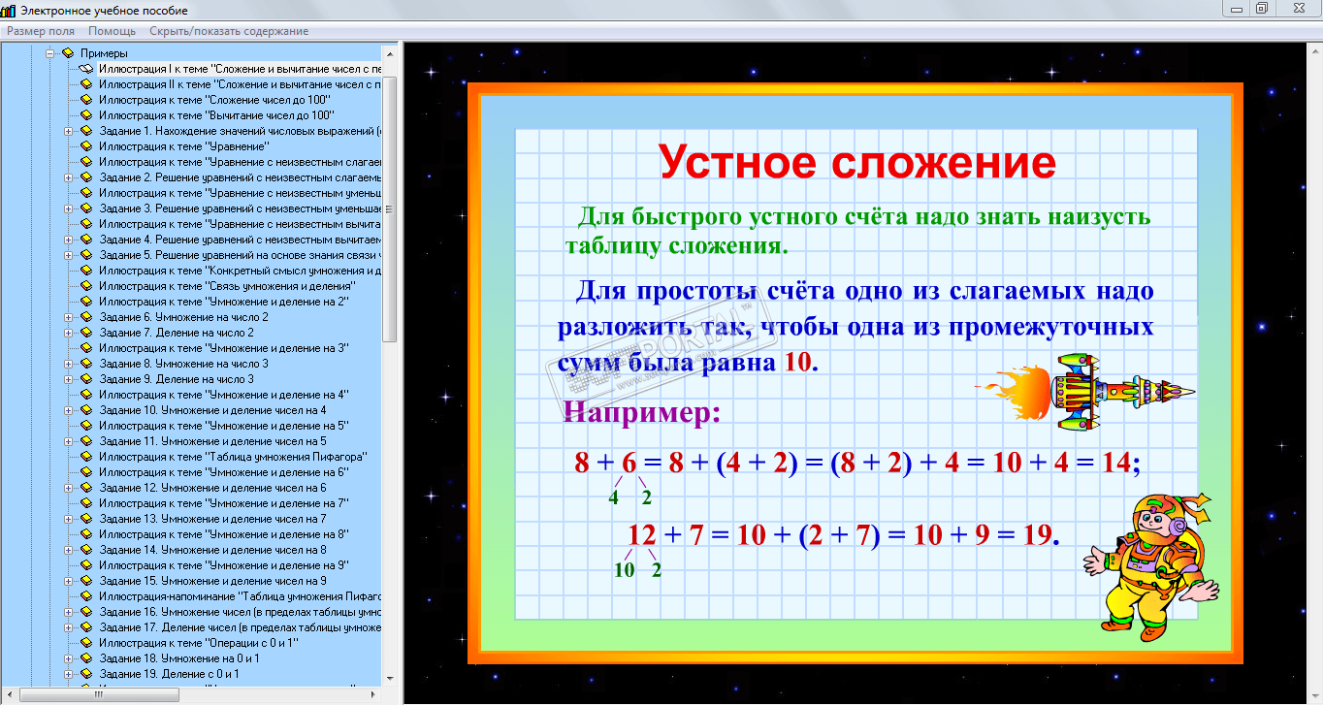The image size is (1323, 705).
Task: Click the "Скрыть/показать содержание" menu item
Action: (x=229, y=31)
